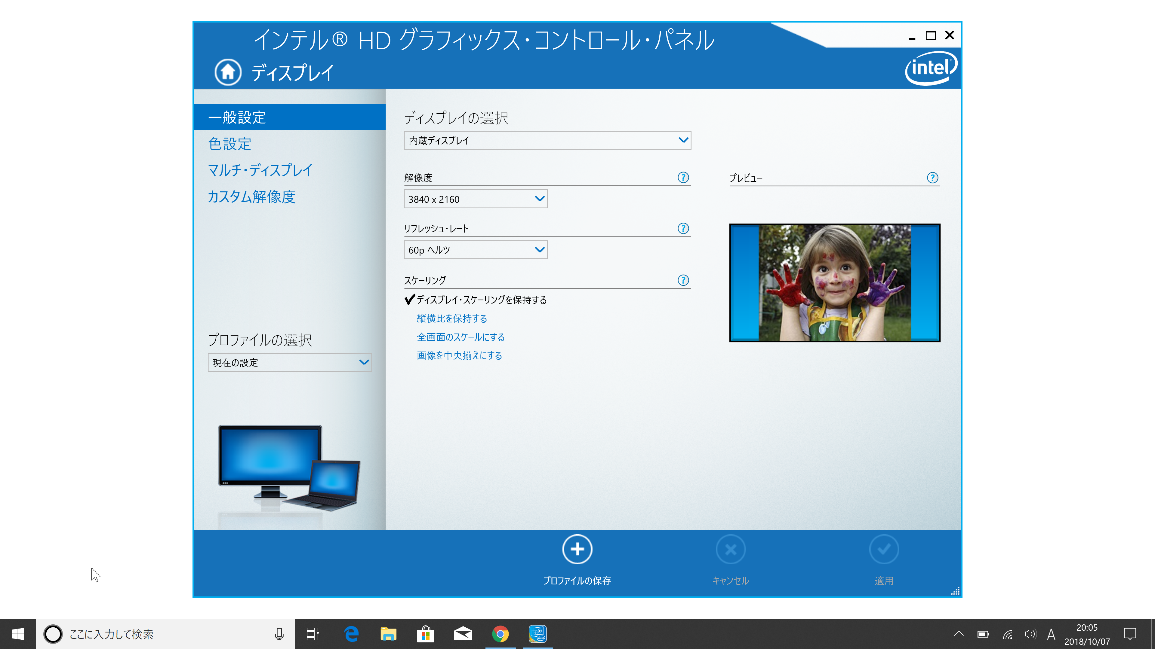Open File Explorer from taskbar
Viewport: 1155px width, 649px height.
[388, 634]
